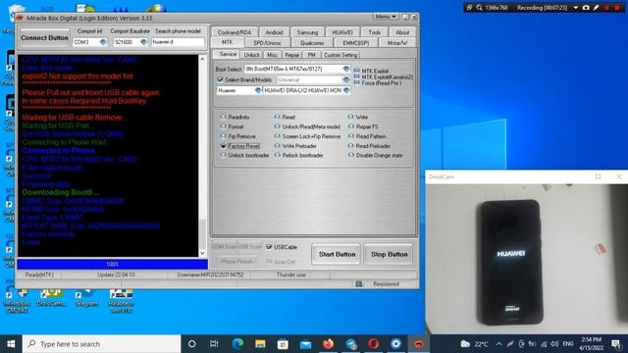The image size is (628, 353).
Task: Click the recorder magnifier zoom icon
Action: tap(479, 8)
